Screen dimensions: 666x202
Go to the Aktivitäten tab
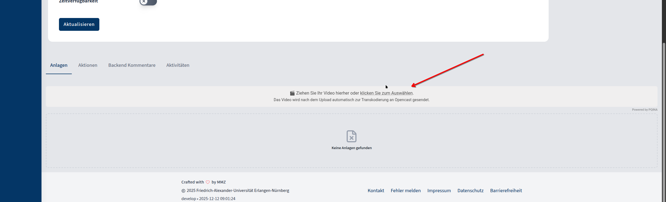(x=178, y=65)
